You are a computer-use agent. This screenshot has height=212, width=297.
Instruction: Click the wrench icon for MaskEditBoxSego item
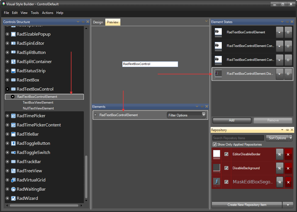279,182
